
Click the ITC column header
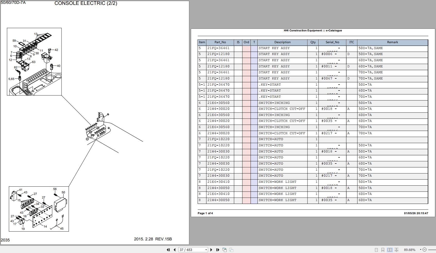(x=352, y=42)
